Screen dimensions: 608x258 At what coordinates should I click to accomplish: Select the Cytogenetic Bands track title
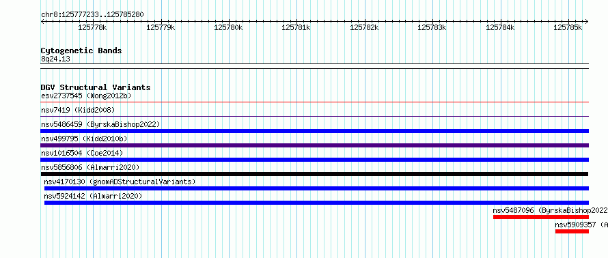81,51
